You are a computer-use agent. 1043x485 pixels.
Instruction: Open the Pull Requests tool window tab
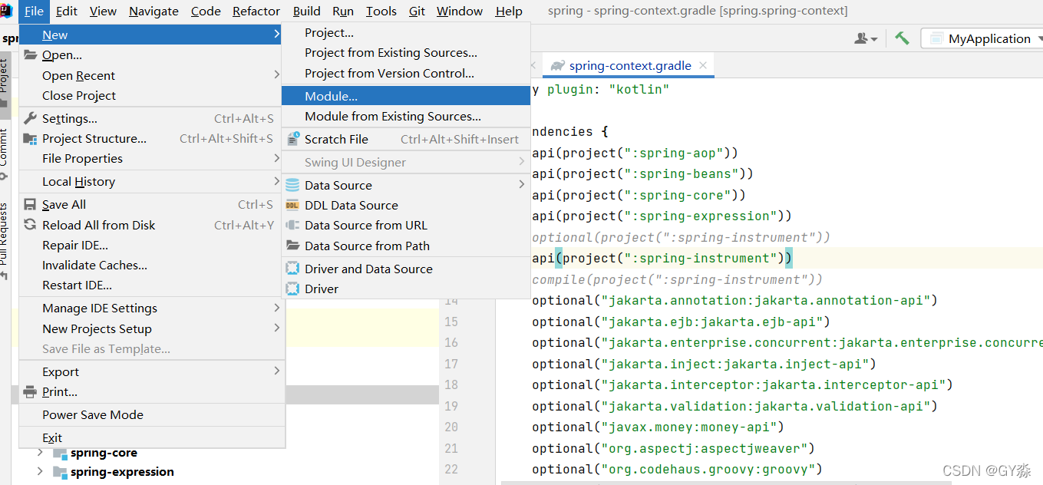click(x=5, y=240)
